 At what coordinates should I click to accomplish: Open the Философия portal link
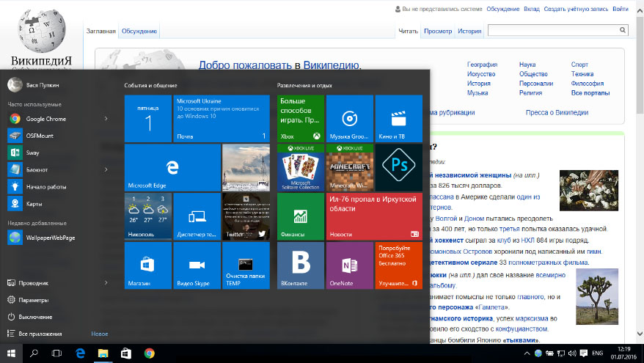[588, 84]
